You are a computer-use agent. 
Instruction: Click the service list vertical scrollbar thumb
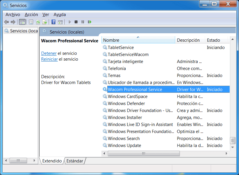click(x=233, y=141)
